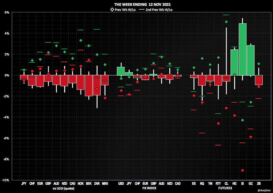This screenshot has width=273, height=193.
Task: Select the 'Prev Wk Hi/Lo' legend label text
Action: click(125, 10)
